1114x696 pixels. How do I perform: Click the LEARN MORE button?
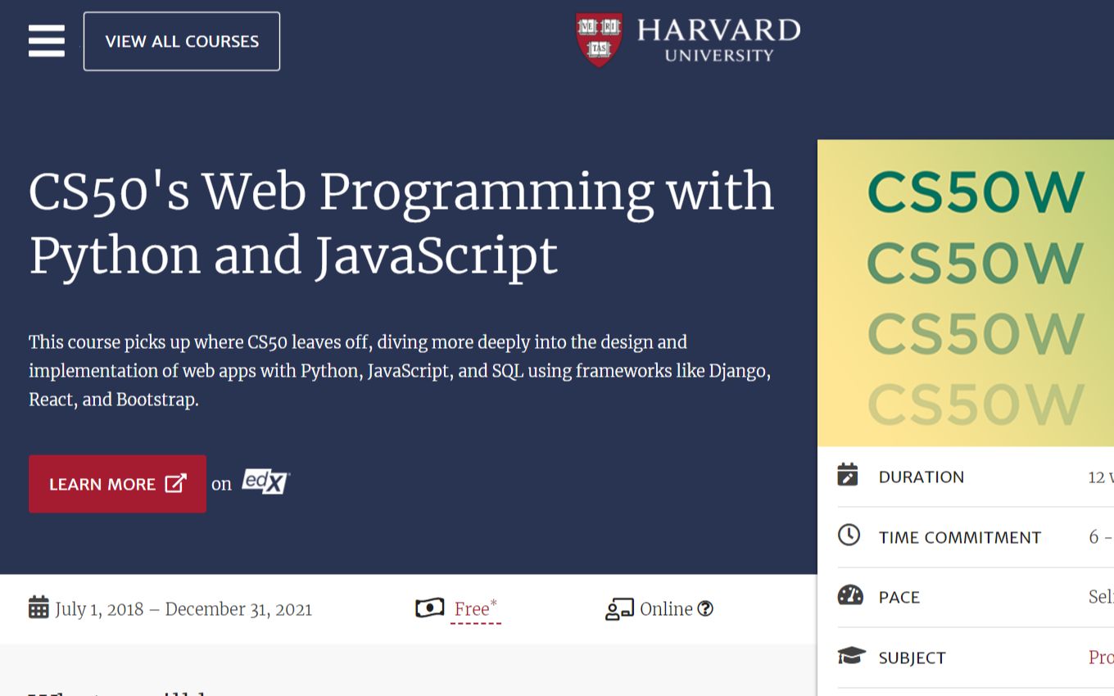click(117, 484)
